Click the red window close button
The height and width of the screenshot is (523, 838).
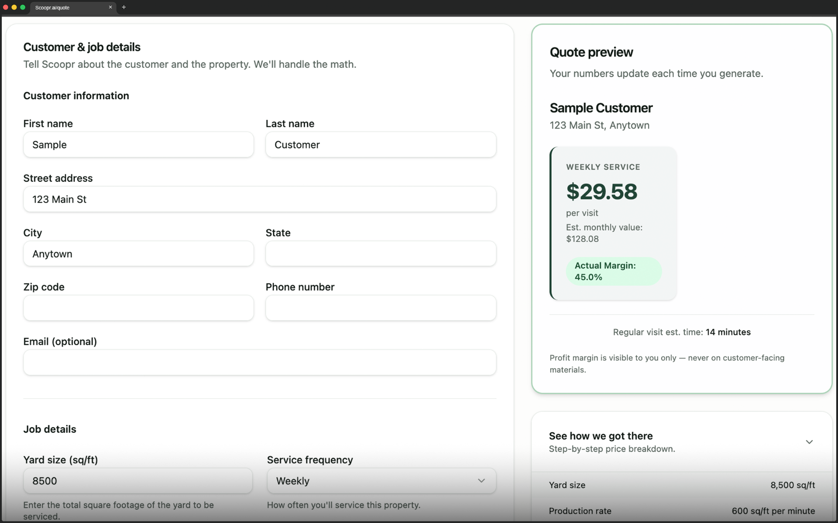pos(6,7)
